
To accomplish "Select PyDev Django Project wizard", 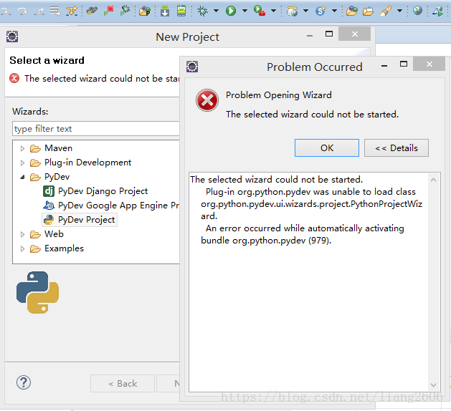I will pos(103,191).
